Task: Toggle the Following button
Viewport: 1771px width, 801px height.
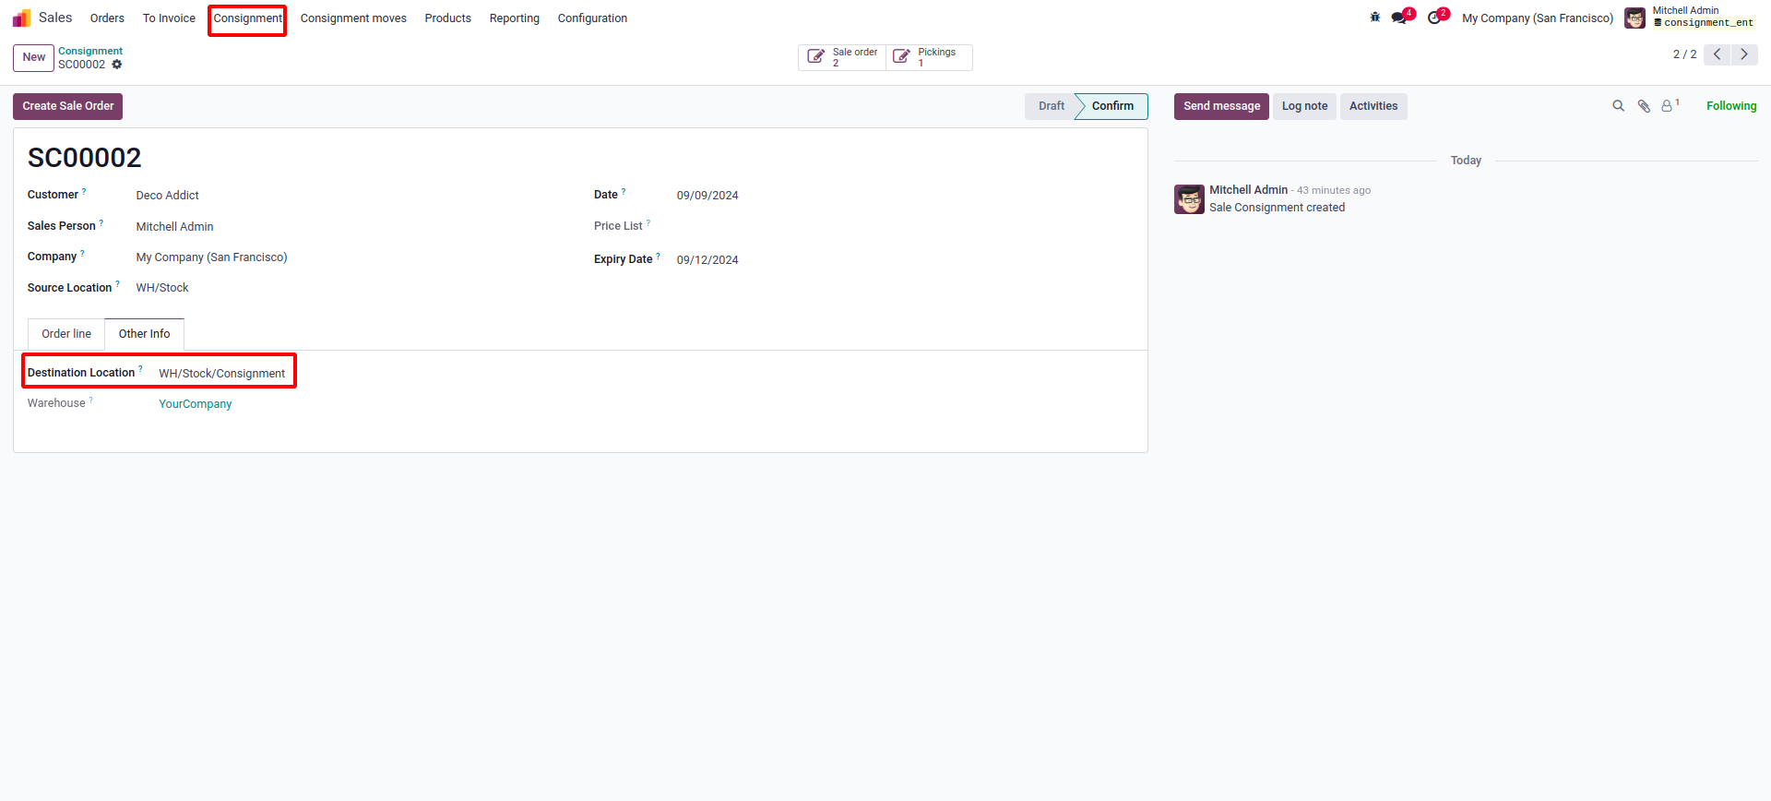Action: [1731, 106]
